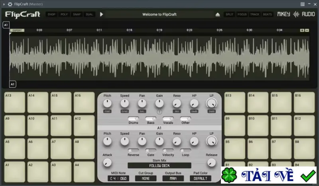
Task: Click the Mikey Audio logo
Action: click(296, 14)
